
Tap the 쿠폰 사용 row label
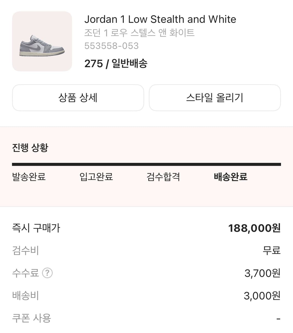pyautogui.click(x=32, y=318)
